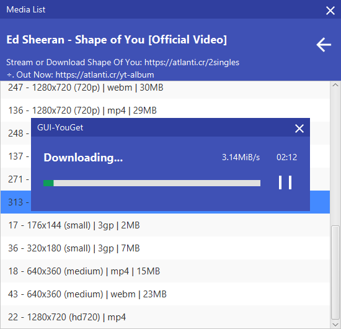Close the Media List window

[330, 10]
